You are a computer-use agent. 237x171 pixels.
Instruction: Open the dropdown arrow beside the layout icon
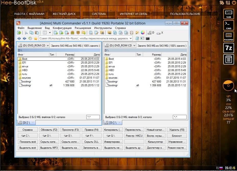(50, 33)
